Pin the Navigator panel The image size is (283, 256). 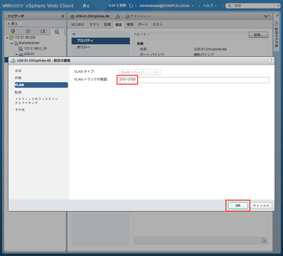63,16
